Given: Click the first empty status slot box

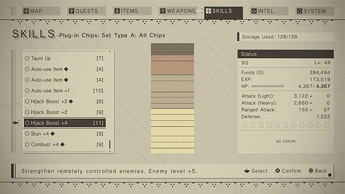Looking at the screenshot, I should click(246, 125).
